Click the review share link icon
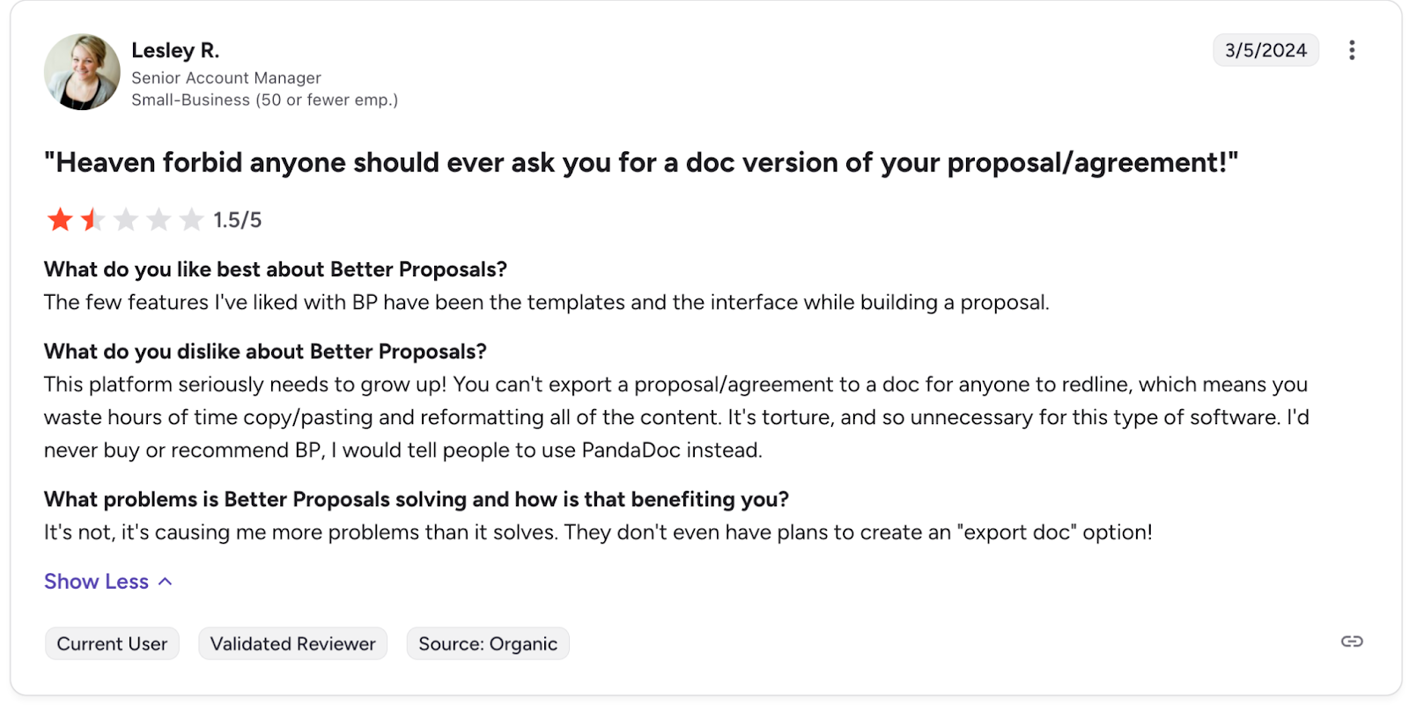Viewport: 1409px width, 705px height. click(x=1351, y=642)
